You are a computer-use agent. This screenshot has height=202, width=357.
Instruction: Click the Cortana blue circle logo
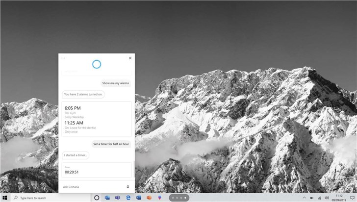97,64
